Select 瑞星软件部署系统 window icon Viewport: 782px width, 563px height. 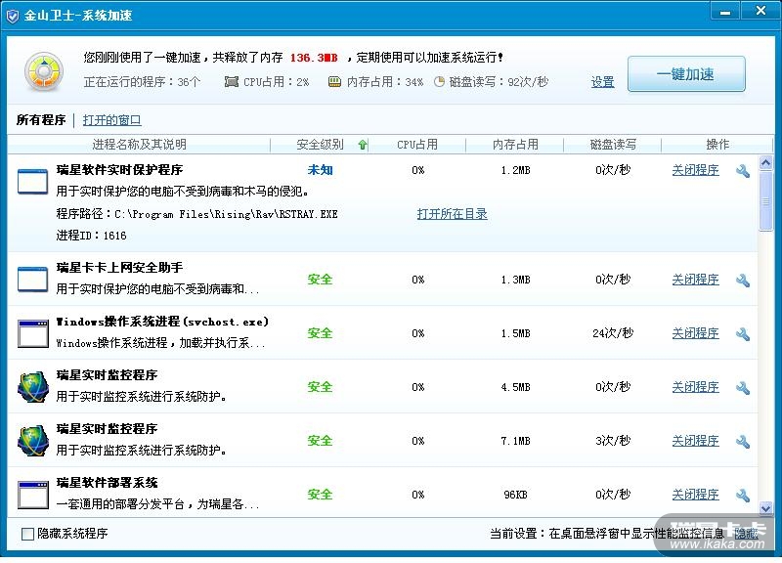coord(33,495)
